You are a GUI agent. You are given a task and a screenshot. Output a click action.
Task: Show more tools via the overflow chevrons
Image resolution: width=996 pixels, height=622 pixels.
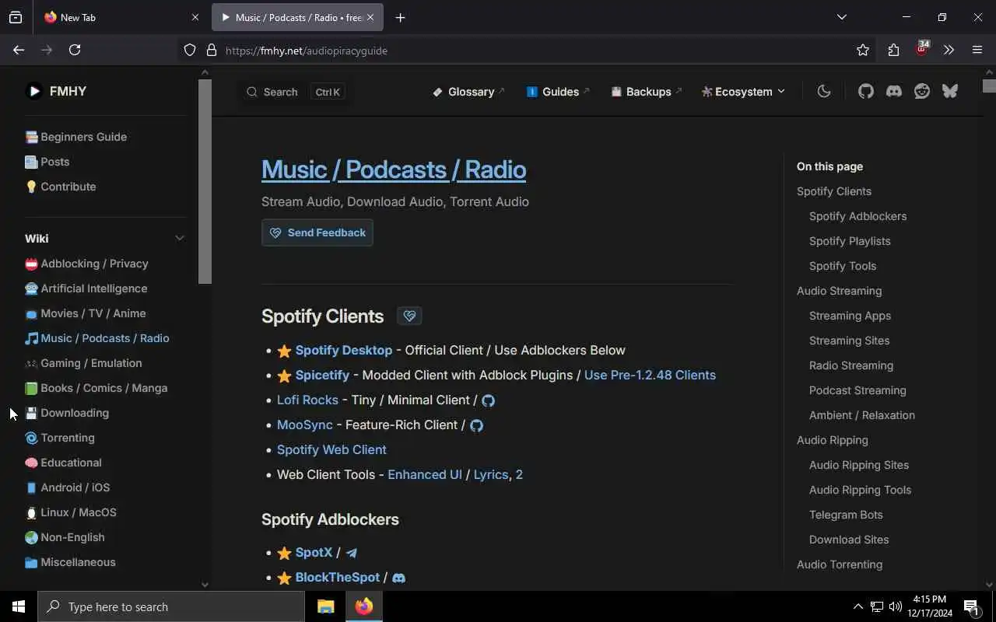pyautogui.click(x=949, y=50)
